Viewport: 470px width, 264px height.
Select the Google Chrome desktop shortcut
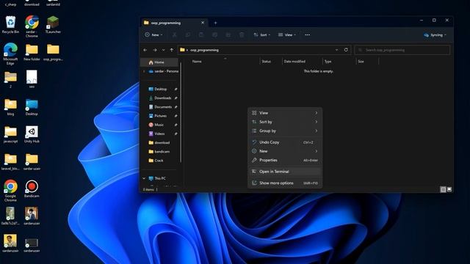(10, 191)
